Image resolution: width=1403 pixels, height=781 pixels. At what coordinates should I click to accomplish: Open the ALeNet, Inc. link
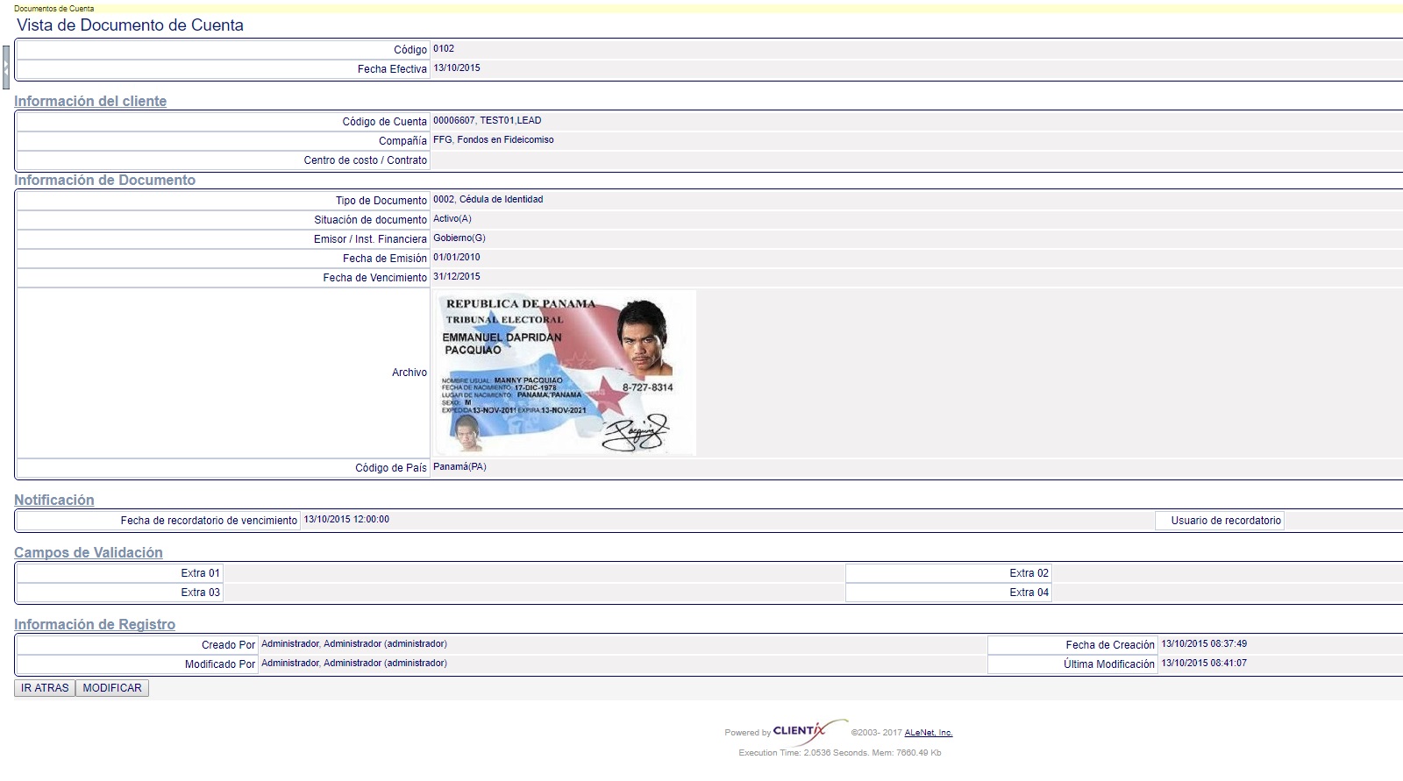coord(928,733)
